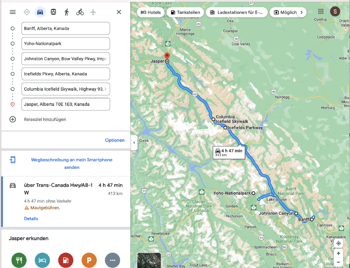Choose flight travel mode icon
Screen dimensions: 350x268
pyautogui.click(x=93, y=12)
